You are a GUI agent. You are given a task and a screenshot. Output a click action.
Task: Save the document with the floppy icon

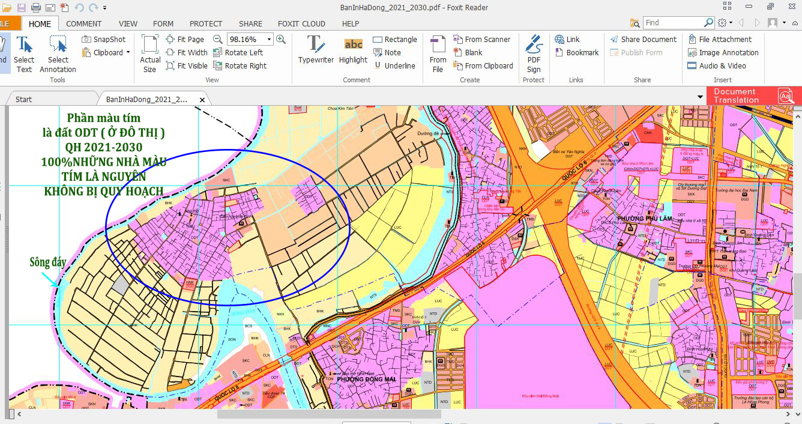[22, 8]
